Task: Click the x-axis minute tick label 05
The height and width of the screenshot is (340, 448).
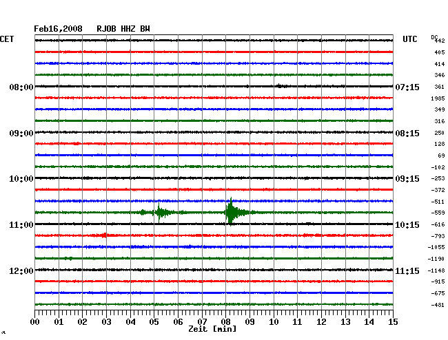Action: tap(154, 322)
